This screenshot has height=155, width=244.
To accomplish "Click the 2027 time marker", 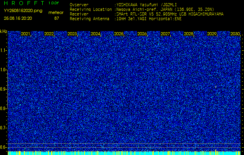I will point(165,34).
